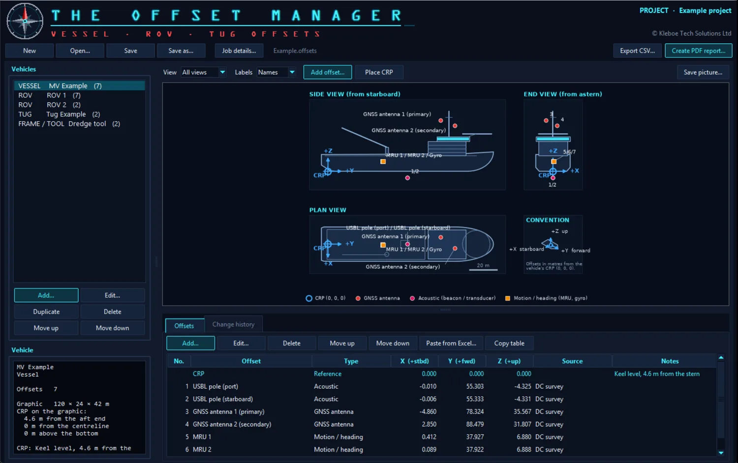
Task: Click Save picture... button
Action: click(703, 72)
